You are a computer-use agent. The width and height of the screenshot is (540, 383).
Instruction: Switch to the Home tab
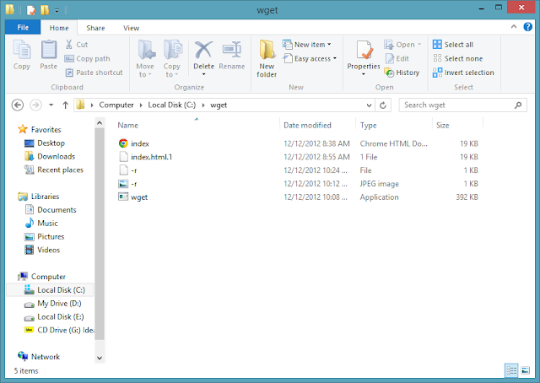point(59,28)
